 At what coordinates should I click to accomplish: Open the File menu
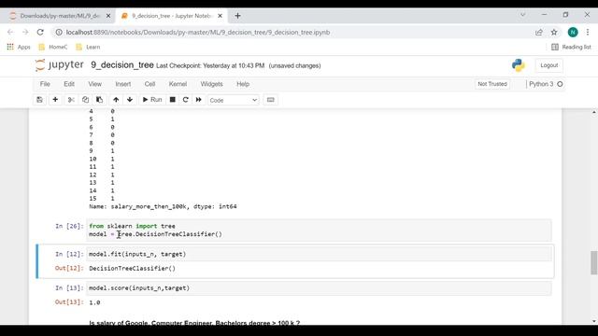click(x=45, y=84)
